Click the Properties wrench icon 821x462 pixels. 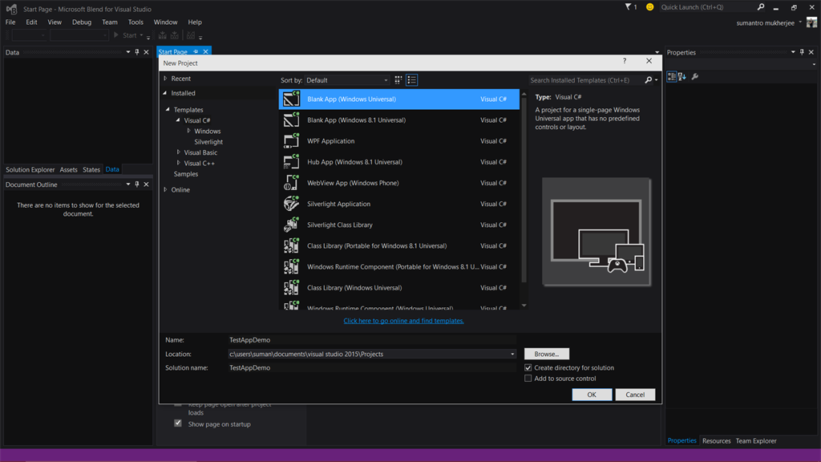[x=695, y=76]
